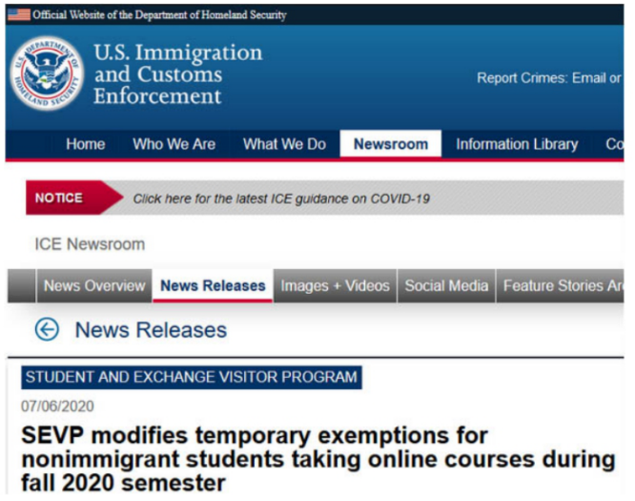The height and width of the screenshot is (501, 635).
Task: Click the 07/06/2020 release date
Action: (x=57, y=407)
